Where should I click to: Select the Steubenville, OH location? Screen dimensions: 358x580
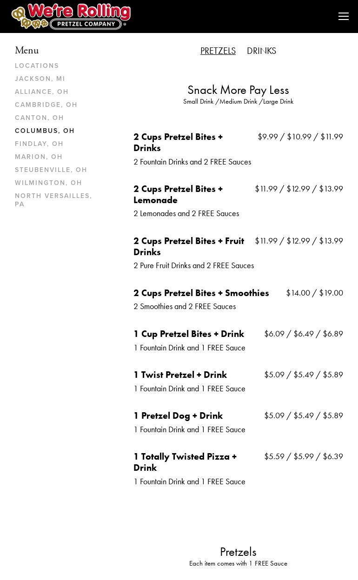point(51,170)
